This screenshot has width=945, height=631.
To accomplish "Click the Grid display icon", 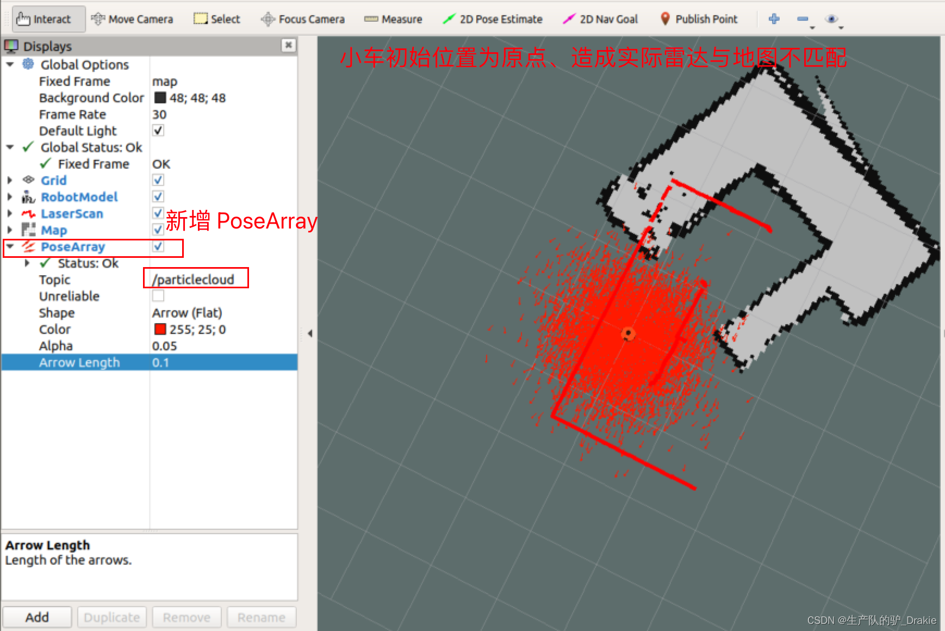I will (x=28, y=180).
